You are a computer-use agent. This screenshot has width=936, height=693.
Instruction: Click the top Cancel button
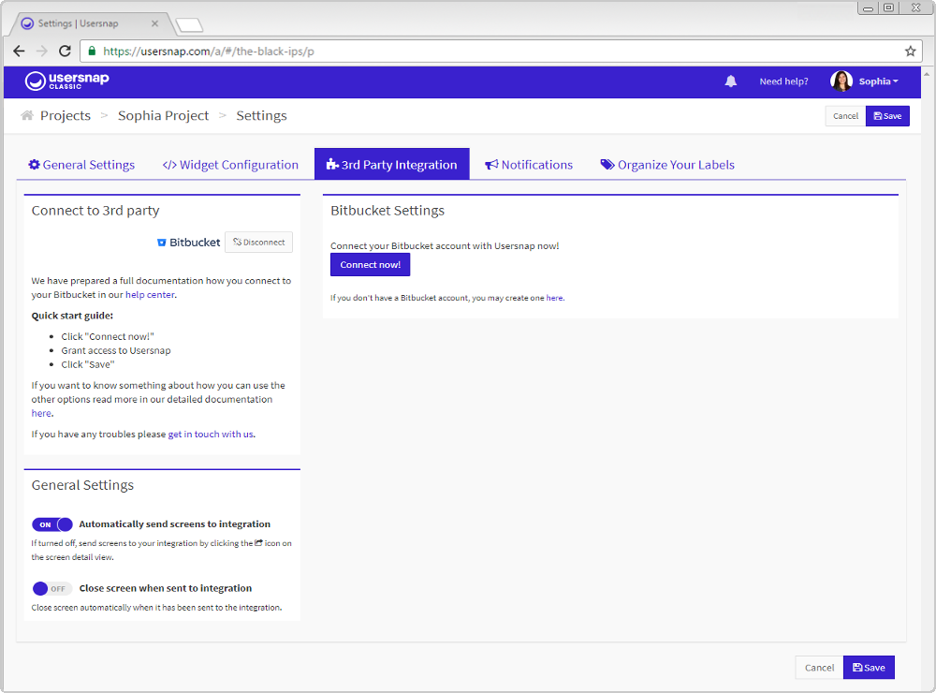point(845,116)
